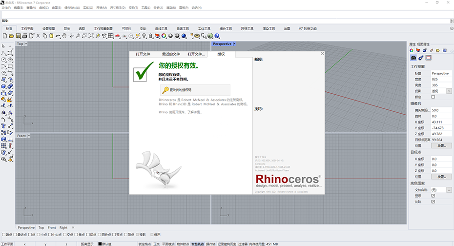
Task: Toggle 智慧轨迹 in status bar
Action: point(198,244)
